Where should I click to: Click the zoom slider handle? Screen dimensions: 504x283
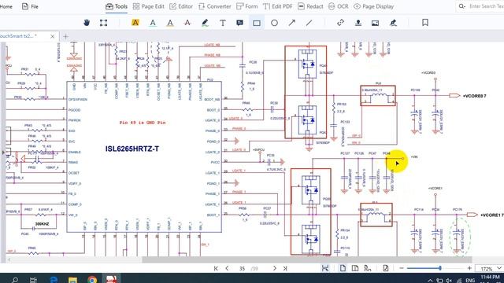click(440, 268)
